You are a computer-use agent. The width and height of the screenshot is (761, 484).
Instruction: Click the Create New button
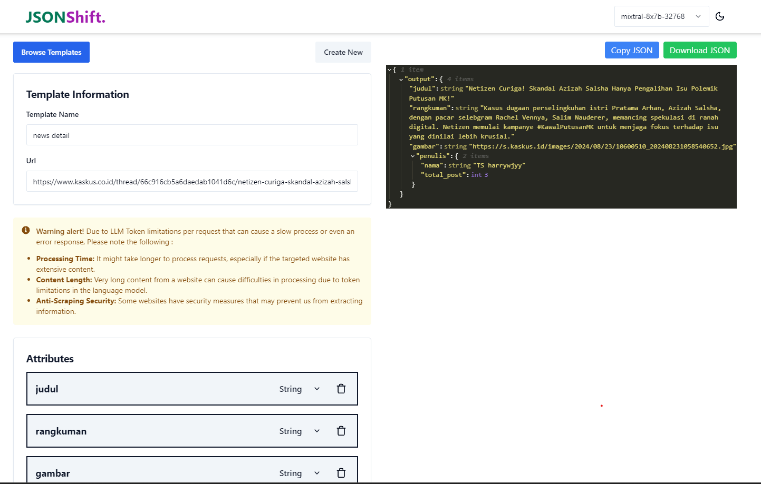tap(343, 52)
